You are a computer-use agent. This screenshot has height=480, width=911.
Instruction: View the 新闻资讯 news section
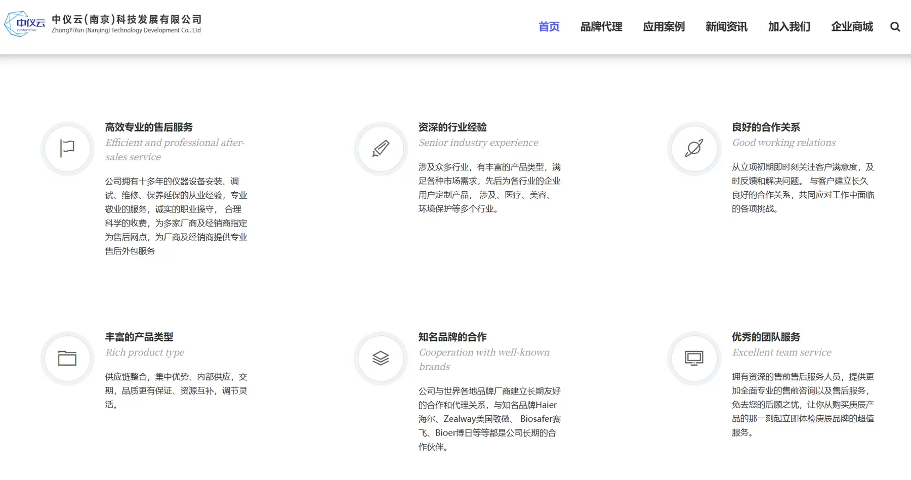click(726, 27)
